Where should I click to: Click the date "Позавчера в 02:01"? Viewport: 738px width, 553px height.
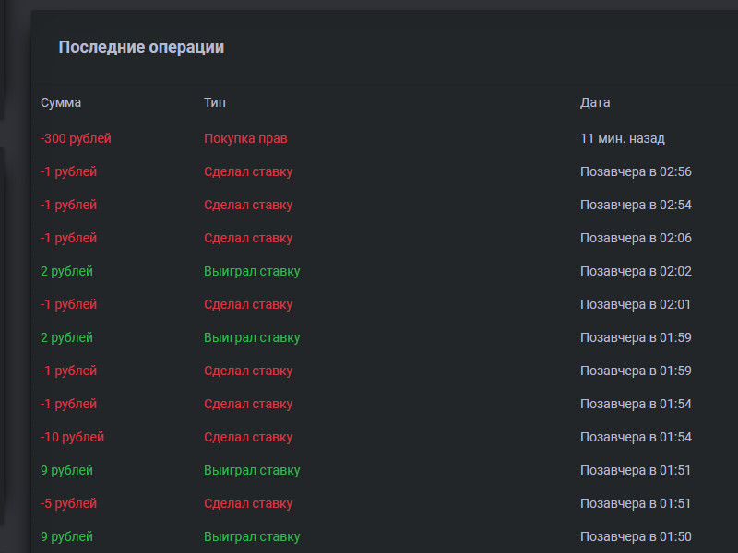click(636, 304)
